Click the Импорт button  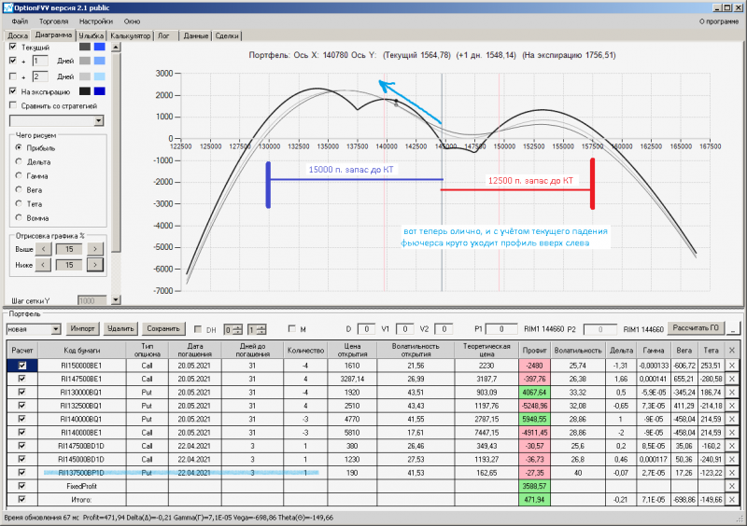coord(82,328)
